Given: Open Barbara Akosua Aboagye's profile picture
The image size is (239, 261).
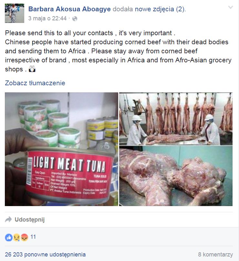Looking at the screenshot, I should [15, 13].
